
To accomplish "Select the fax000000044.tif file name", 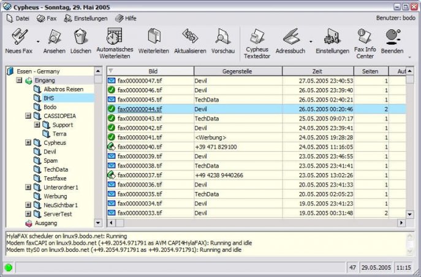I will (140, 109).
